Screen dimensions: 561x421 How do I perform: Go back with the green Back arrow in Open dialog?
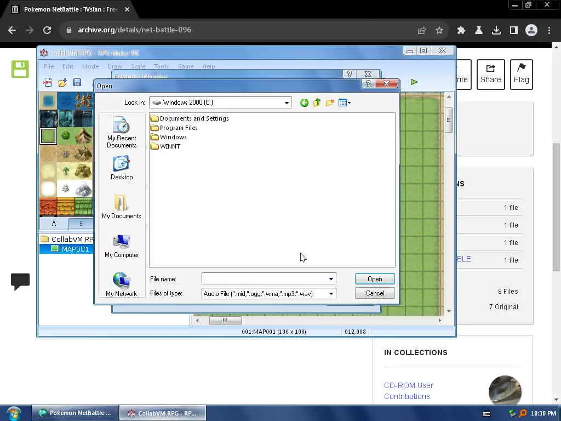(304, 103)
